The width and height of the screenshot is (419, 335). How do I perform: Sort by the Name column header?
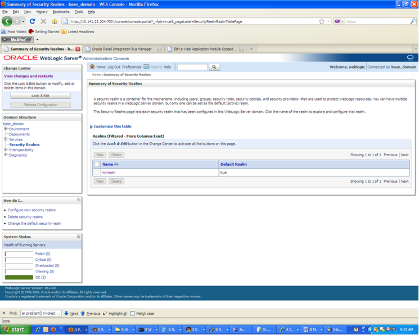(x=107, y=164)
